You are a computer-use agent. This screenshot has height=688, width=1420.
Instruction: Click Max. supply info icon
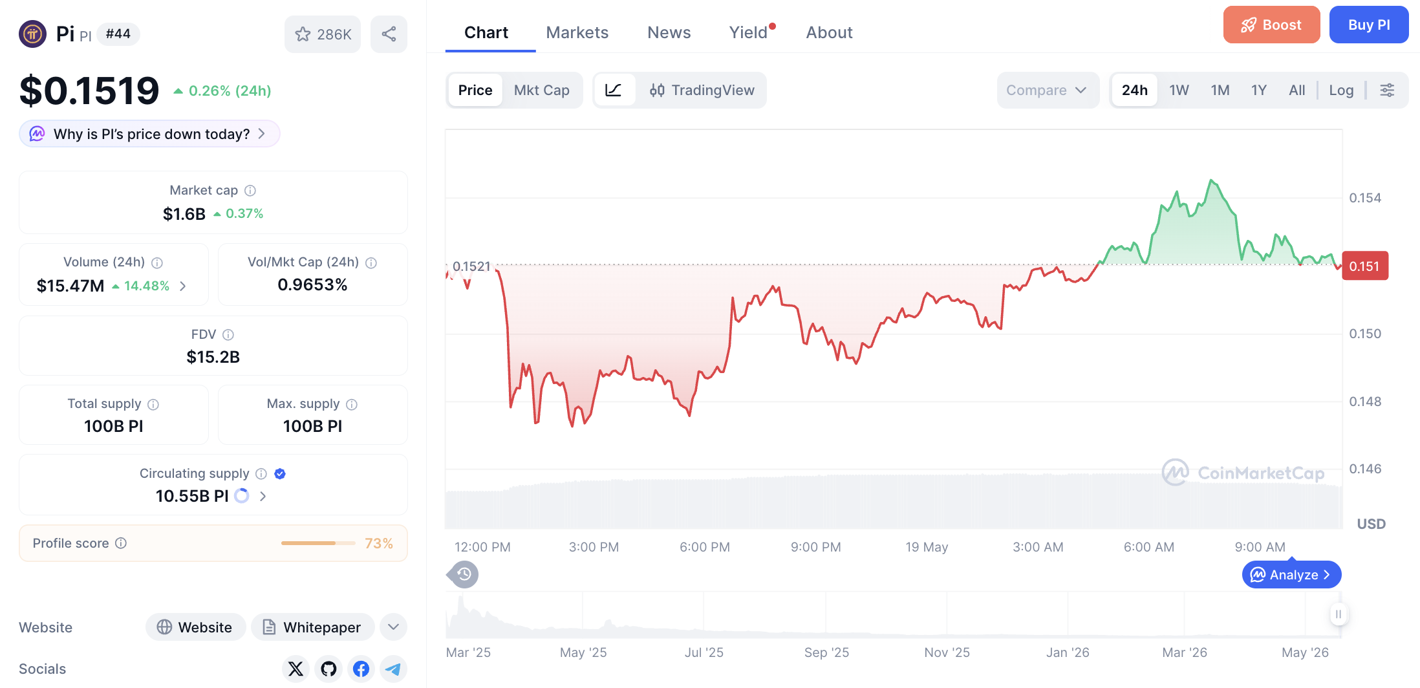tap(352, 405)
